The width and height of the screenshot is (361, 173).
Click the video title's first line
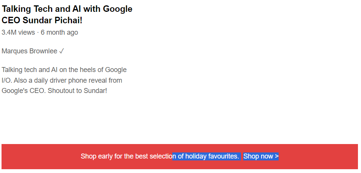point(67,9)
